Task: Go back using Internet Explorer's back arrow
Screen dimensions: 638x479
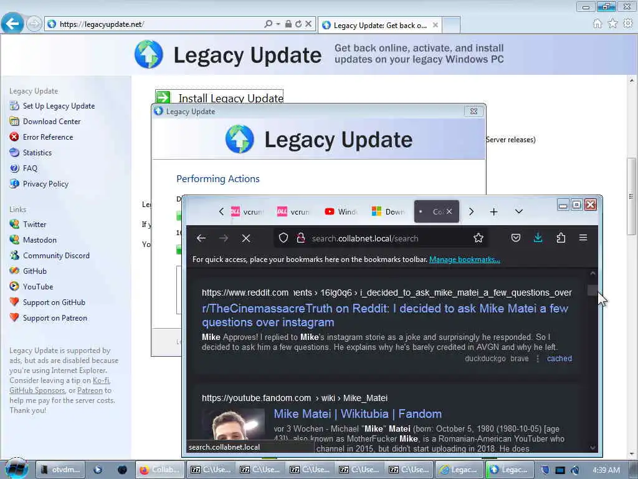Action: pos(12,24)
